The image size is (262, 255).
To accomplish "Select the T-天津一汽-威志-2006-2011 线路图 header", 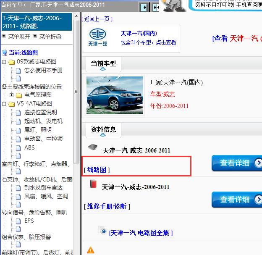I will pos(37,22).
